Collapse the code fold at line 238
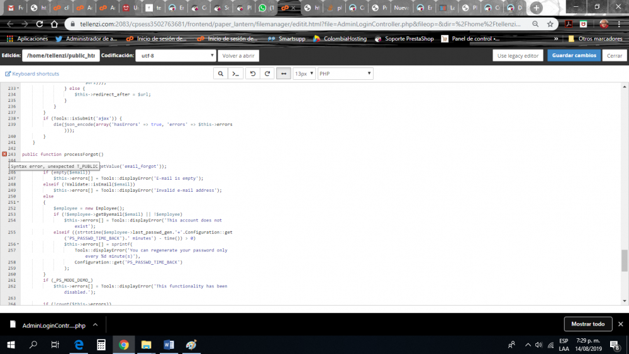This screenshot has height=354, width=629. point(18,118)
